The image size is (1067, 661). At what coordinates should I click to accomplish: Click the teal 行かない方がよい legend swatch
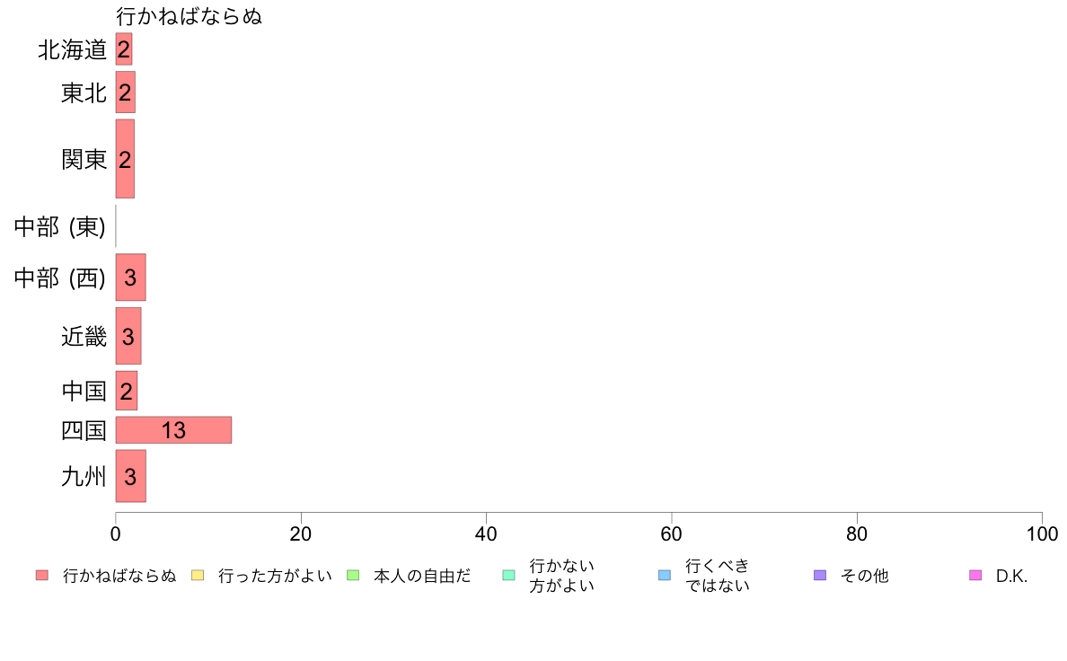pyautogui.click(x=508, y=575)
